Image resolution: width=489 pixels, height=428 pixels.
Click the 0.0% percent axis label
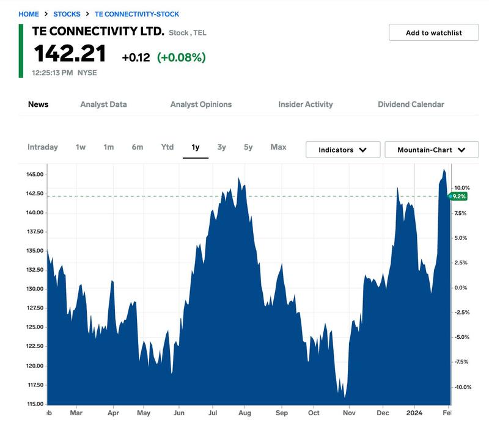pos(461,288)
